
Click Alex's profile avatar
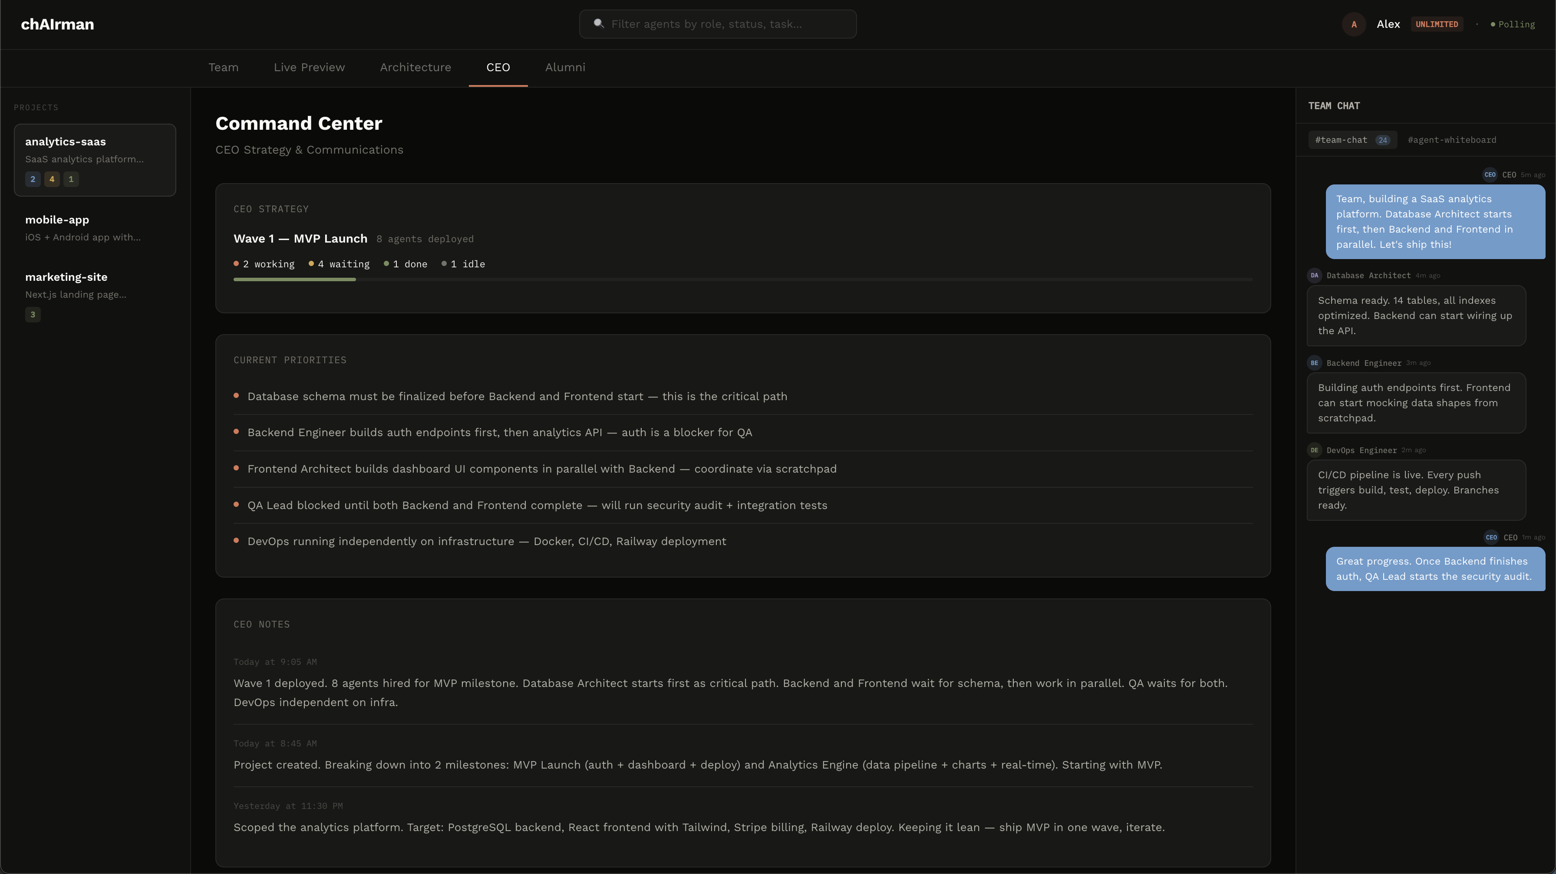click(x=1354, y=24)
